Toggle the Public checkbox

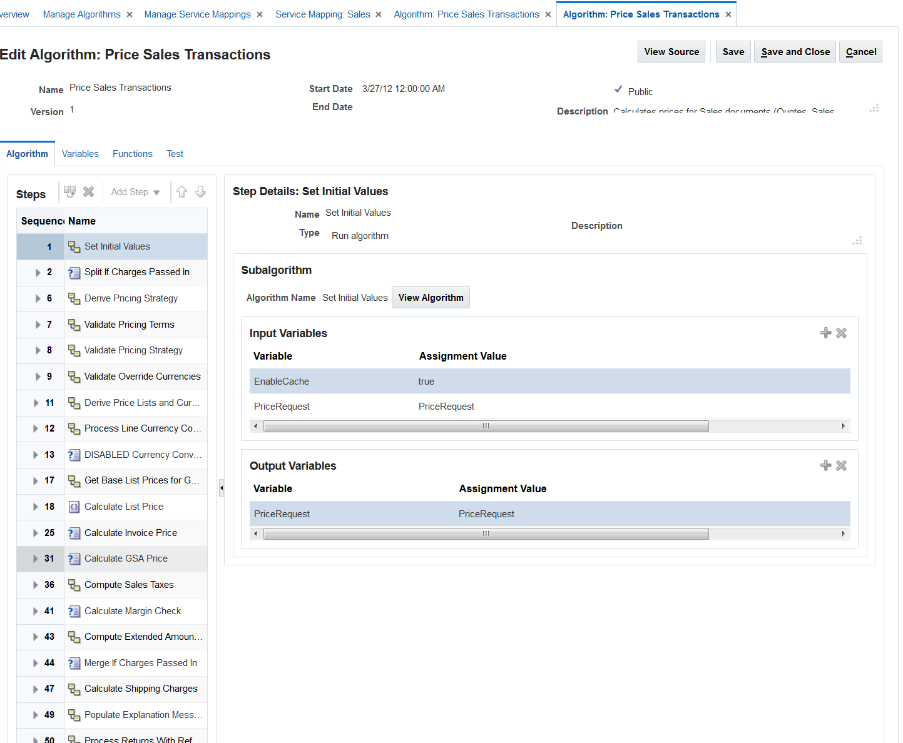(x=618, y=89)
